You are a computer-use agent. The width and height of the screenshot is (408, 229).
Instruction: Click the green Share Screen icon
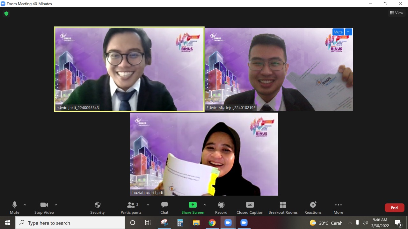coord(193,205)
